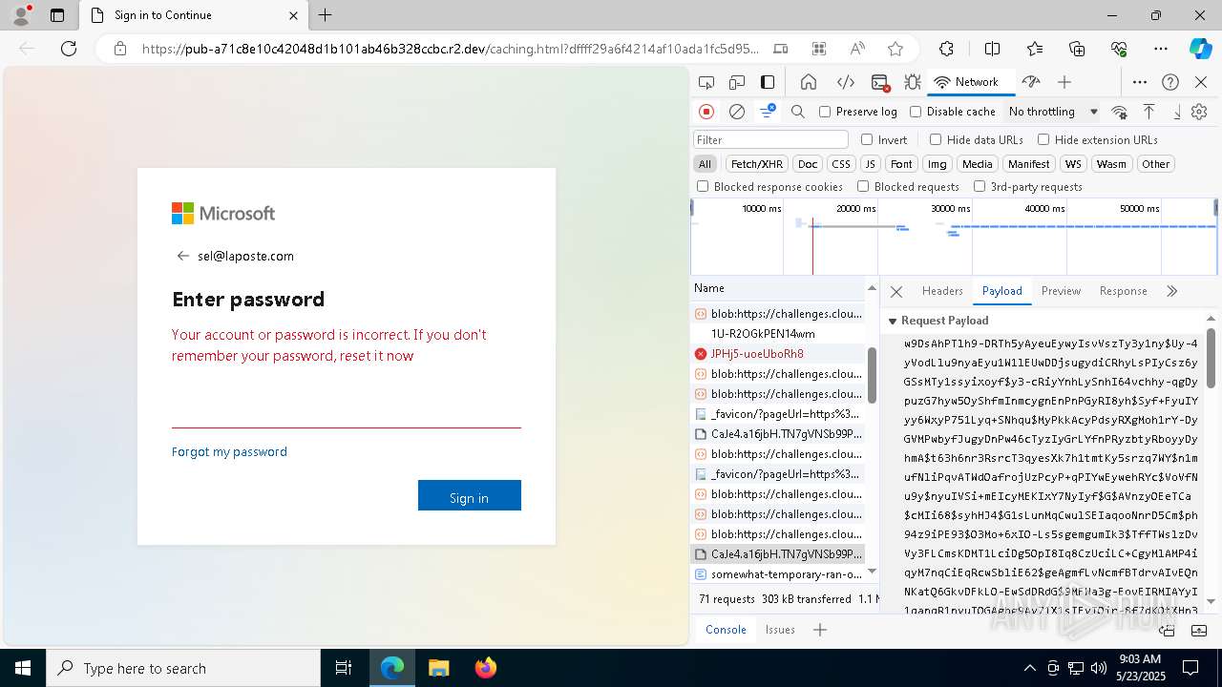
Task: Open the DevTools help question mark icon
Action: tap(1170, 82)
